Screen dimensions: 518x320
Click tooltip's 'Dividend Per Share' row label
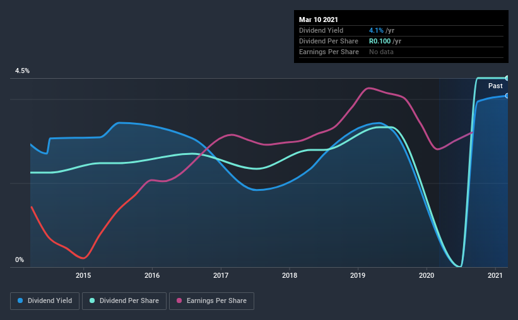point(328,41)
